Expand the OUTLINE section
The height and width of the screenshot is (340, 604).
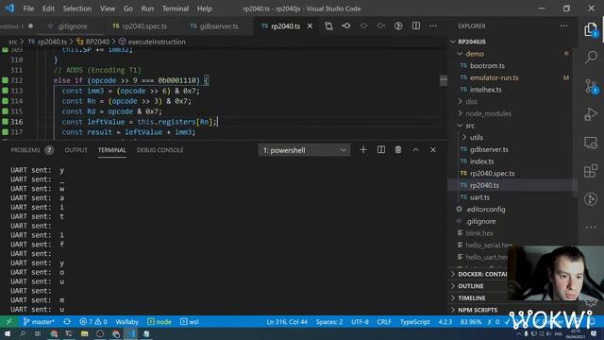(470, 286)
